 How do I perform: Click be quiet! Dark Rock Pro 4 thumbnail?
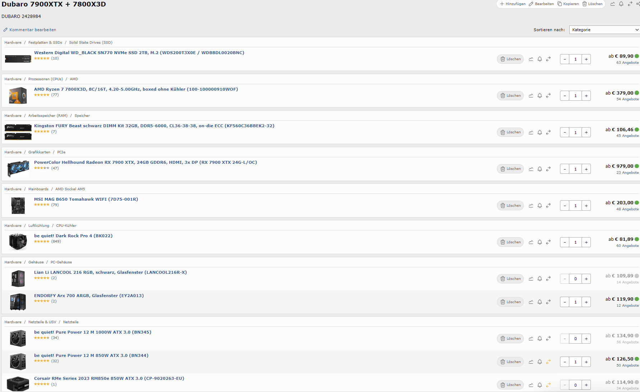[18, 242]
